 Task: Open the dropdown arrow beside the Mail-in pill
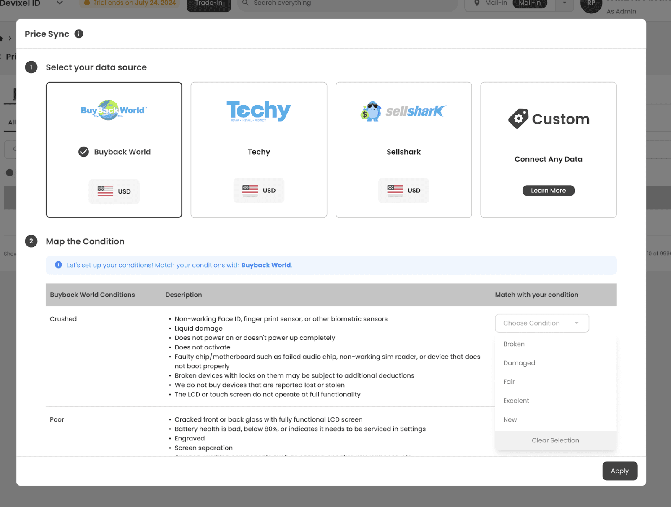pyautogui.click(x=564, y=3)
